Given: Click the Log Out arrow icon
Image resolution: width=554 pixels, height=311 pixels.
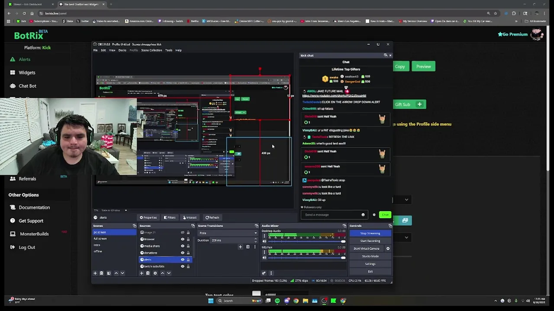Looking at the screenshot, I should point(13,248).
